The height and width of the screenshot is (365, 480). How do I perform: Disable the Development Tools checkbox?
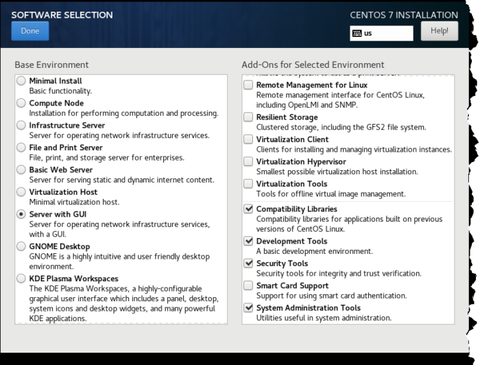click(248, 241)
